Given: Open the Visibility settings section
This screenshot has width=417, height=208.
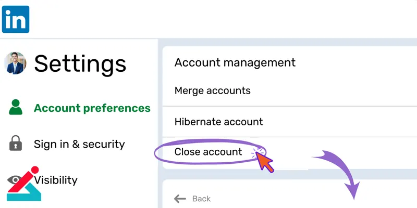Looking at the screenshot, I should [x=56, y=180].
